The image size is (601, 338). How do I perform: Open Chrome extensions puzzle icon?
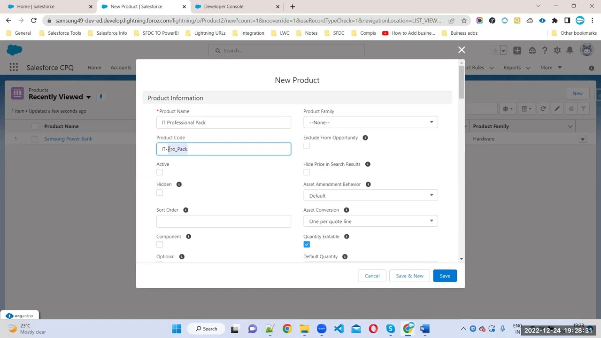pyautogui.click(x=555, y=21)
